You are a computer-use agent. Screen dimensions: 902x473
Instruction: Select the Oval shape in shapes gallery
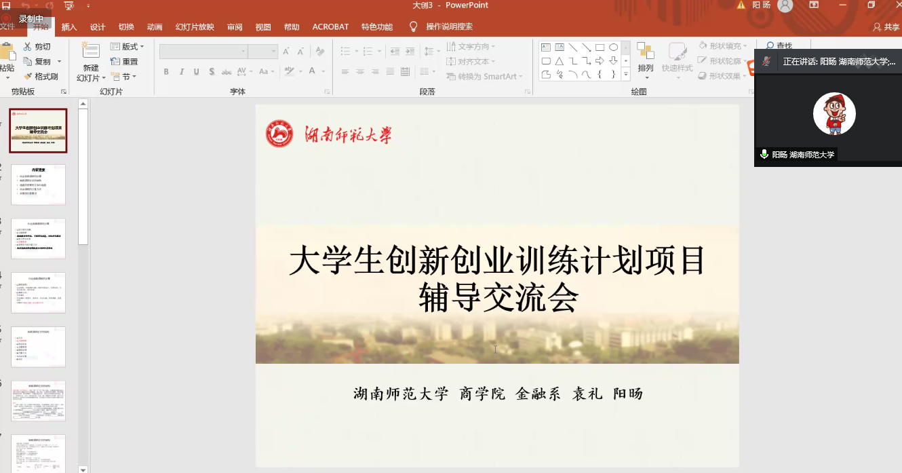tap(614, 48)
